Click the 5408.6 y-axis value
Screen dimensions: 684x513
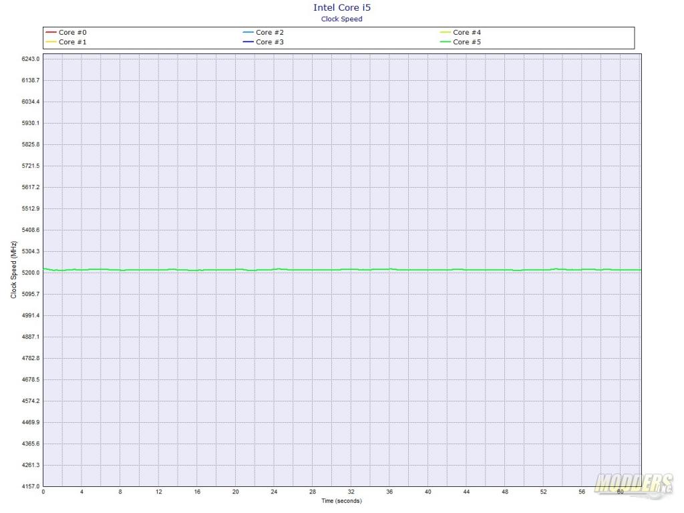point(31,230)
